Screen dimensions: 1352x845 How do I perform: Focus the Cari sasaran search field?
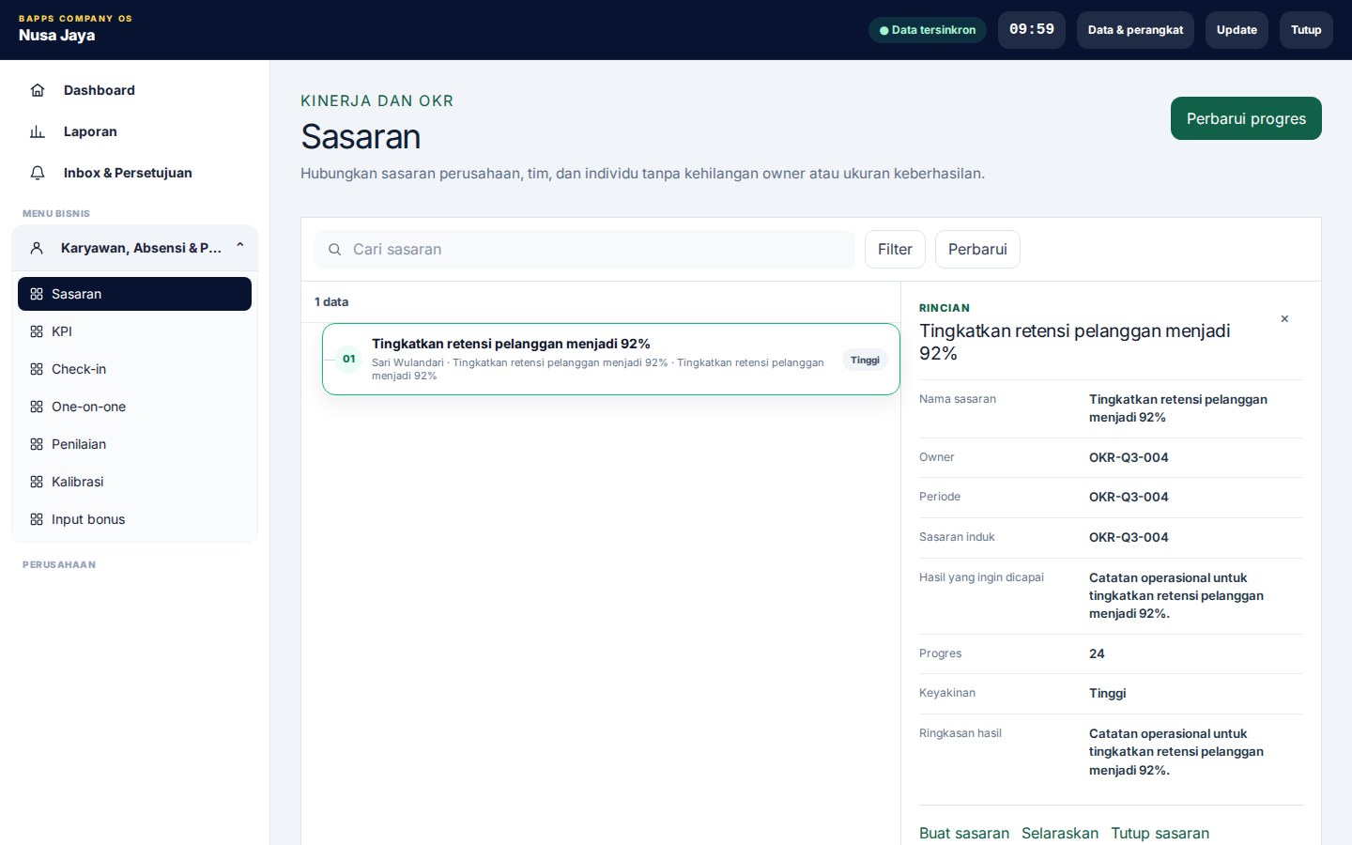(x=585, y=250)
